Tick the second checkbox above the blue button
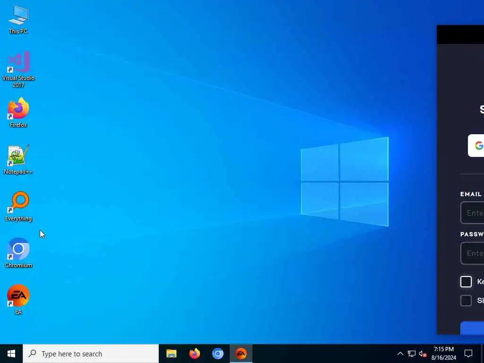484x363 pixels. pos(466,300)
